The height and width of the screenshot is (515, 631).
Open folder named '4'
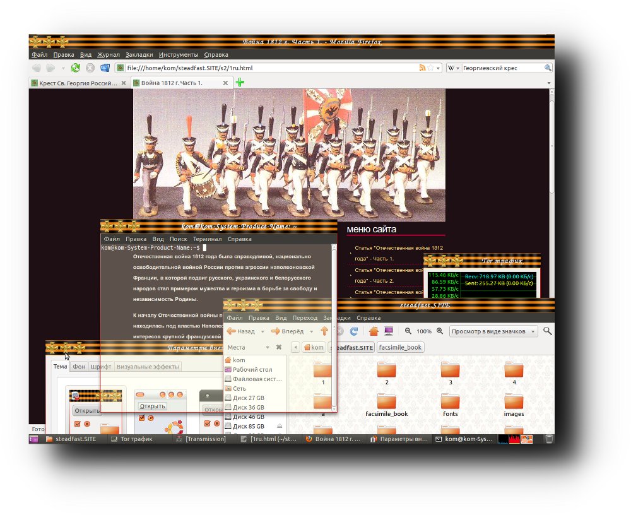point(514,373)
